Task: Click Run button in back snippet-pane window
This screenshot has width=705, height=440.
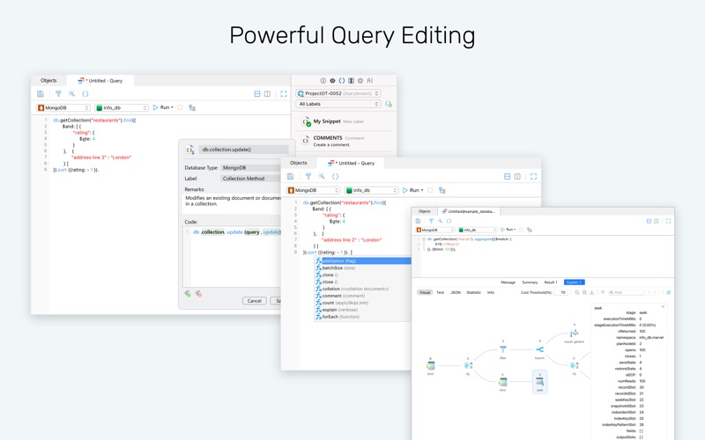Action: coord(163,107)
